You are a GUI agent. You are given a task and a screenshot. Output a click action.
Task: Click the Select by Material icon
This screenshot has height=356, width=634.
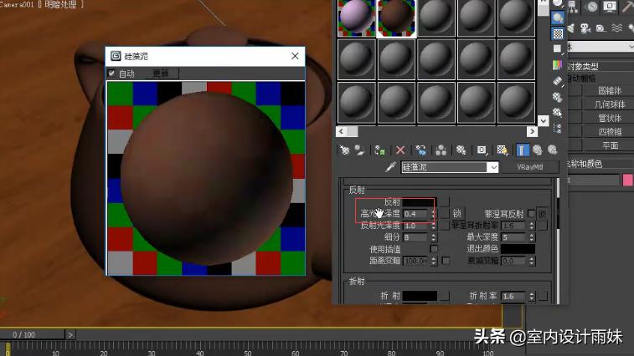click(x=558, y=112)
